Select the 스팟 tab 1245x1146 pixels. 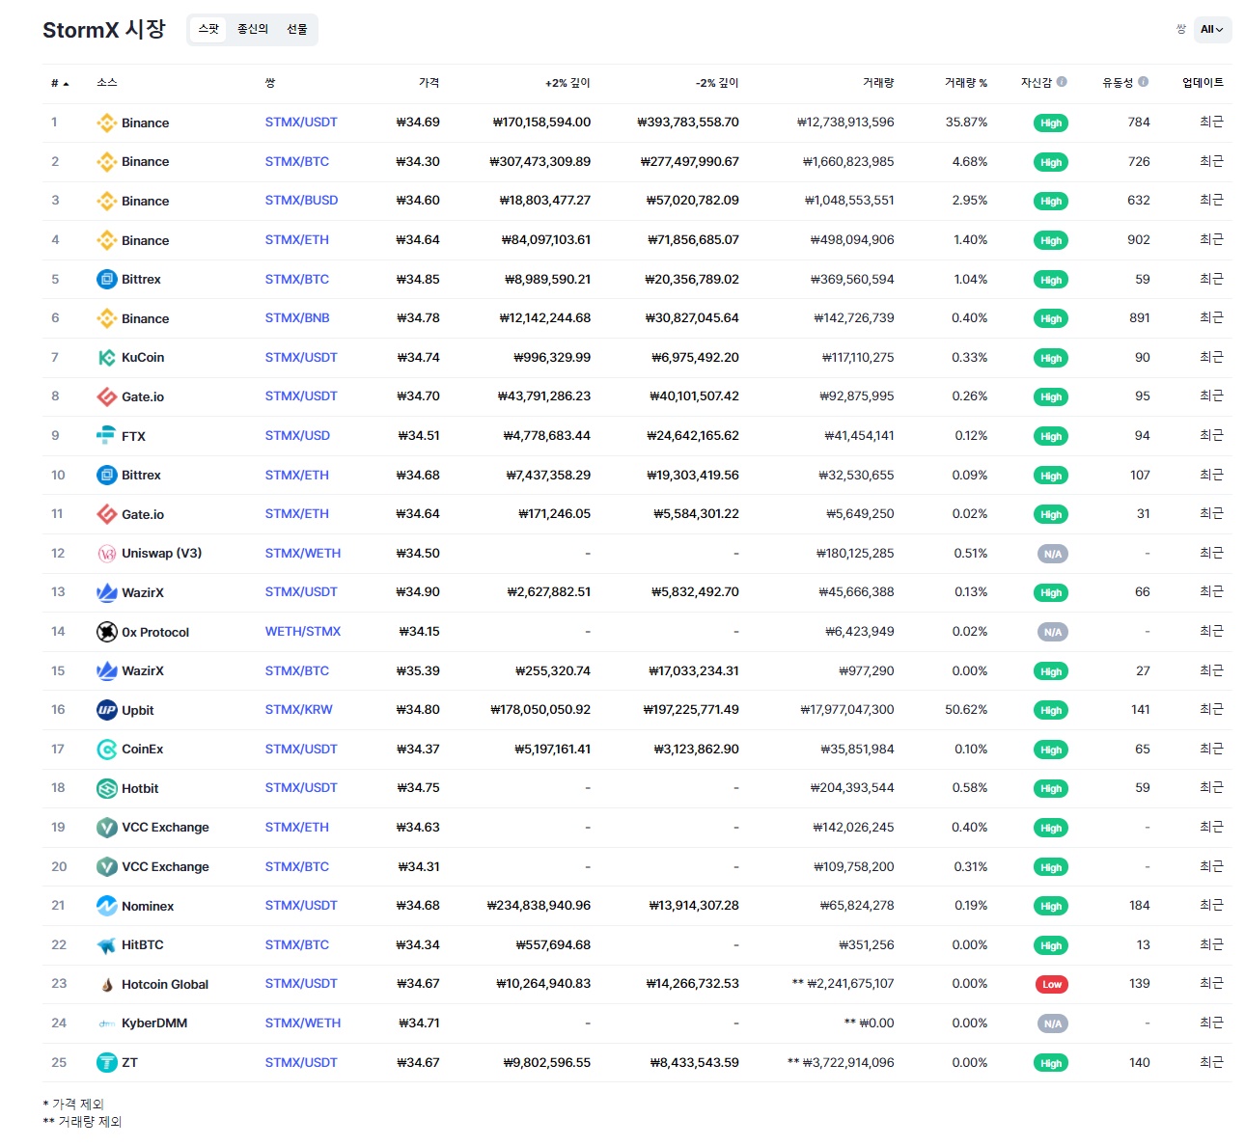pyautogui.click(x=208, y=29)
